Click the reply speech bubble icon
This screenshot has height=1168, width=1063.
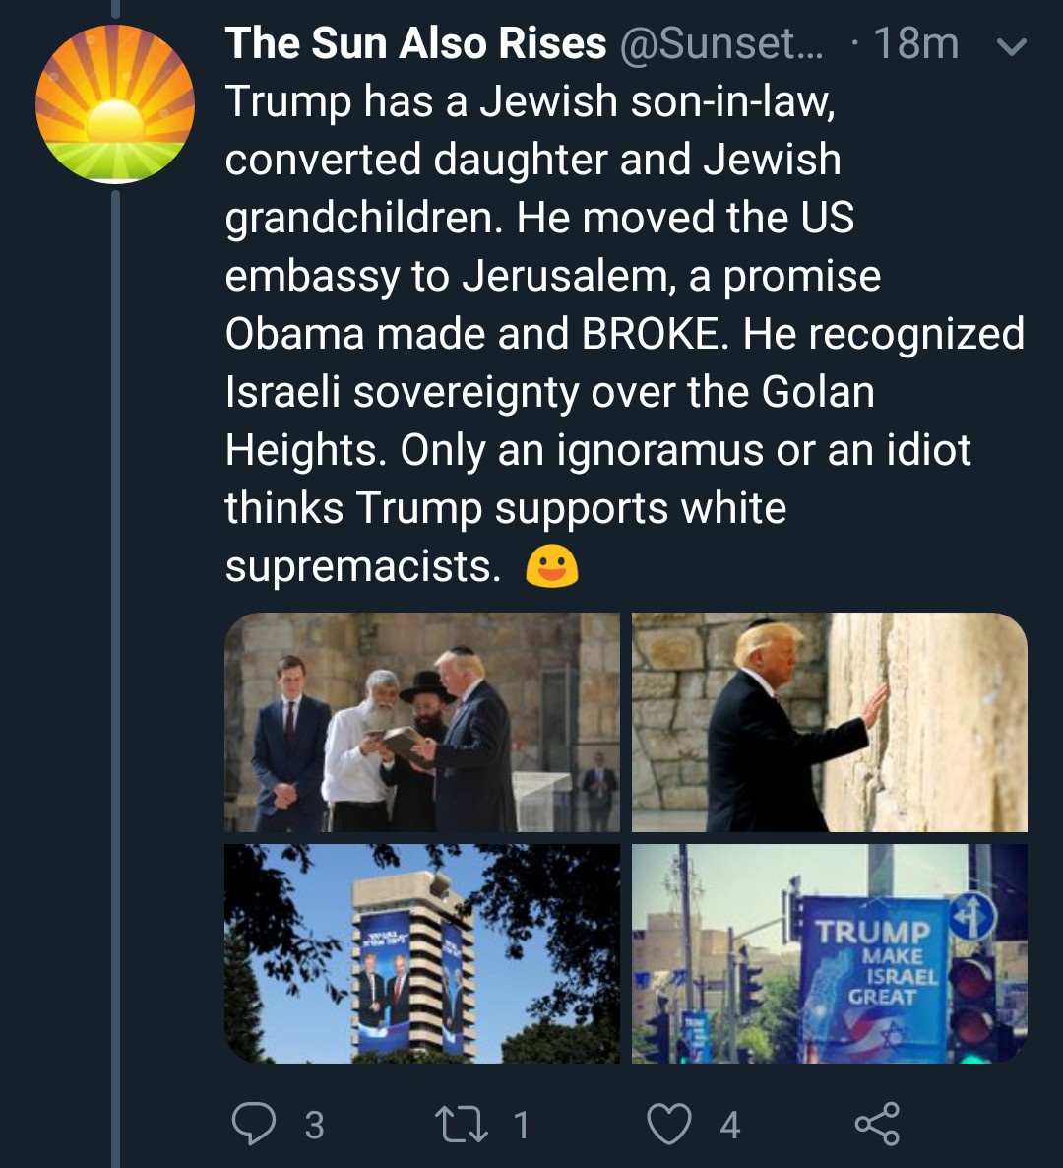coord(253,1124)
